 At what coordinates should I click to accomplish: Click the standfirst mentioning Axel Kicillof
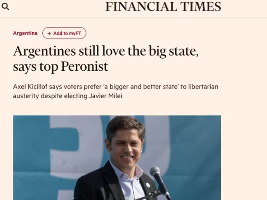[115, 91]
